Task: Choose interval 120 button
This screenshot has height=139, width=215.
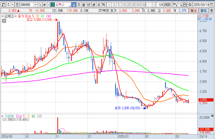Action: (x=143, y=5)
